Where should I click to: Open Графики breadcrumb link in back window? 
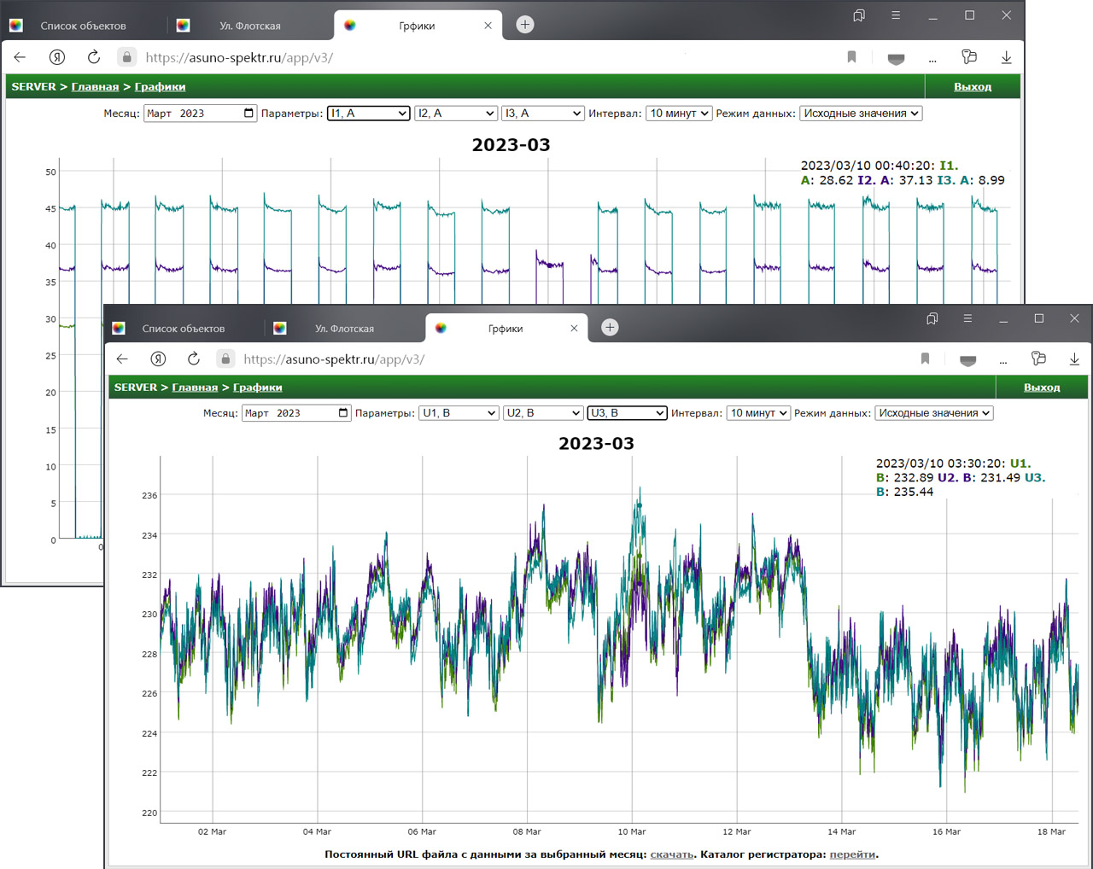pos(160,86)
